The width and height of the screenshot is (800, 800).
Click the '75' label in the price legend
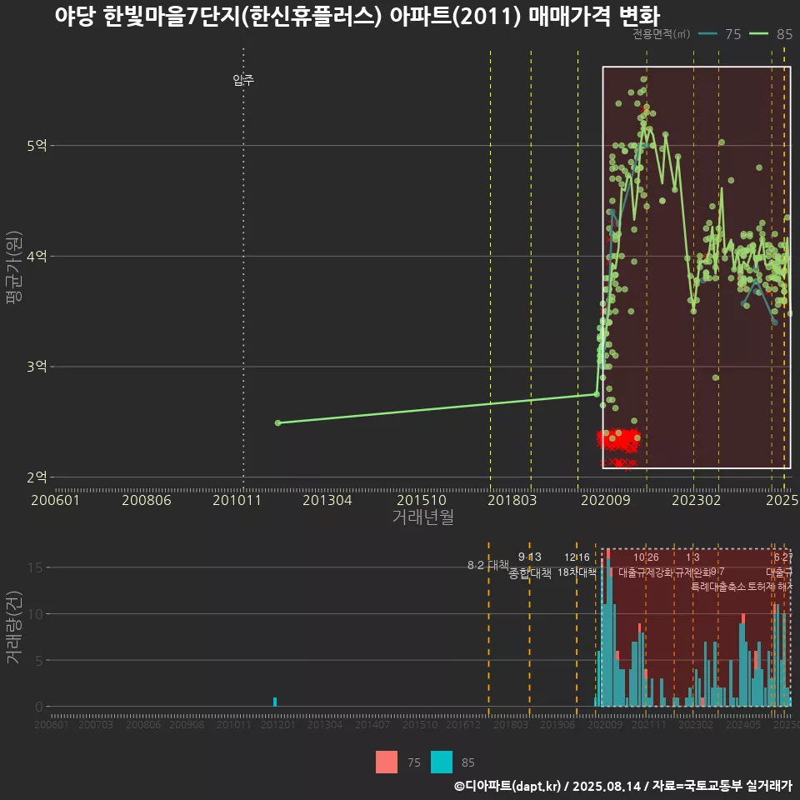(733, 34)
